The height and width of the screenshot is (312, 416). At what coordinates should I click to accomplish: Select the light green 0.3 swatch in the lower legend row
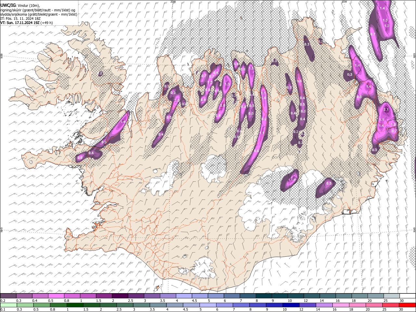25,305
